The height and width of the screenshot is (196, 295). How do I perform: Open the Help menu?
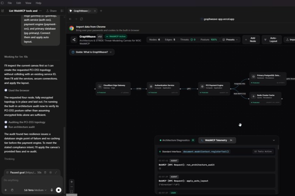(x=38, y=3)
